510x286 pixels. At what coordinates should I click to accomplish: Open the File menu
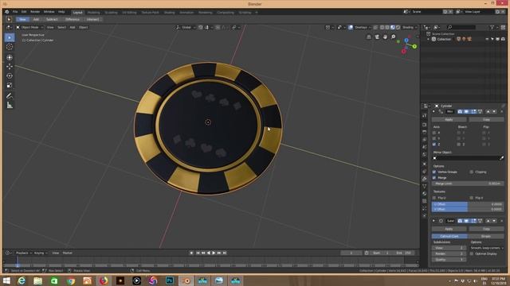[15, 12]
